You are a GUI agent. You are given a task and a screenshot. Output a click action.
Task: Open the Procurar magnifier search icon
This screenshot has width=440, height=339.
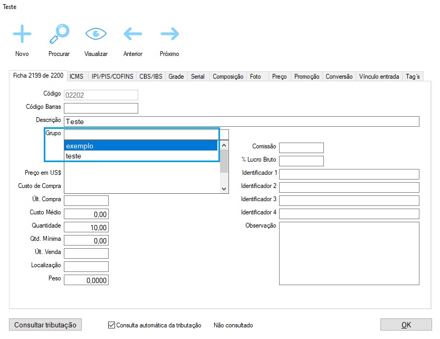[x=59, y=34]
